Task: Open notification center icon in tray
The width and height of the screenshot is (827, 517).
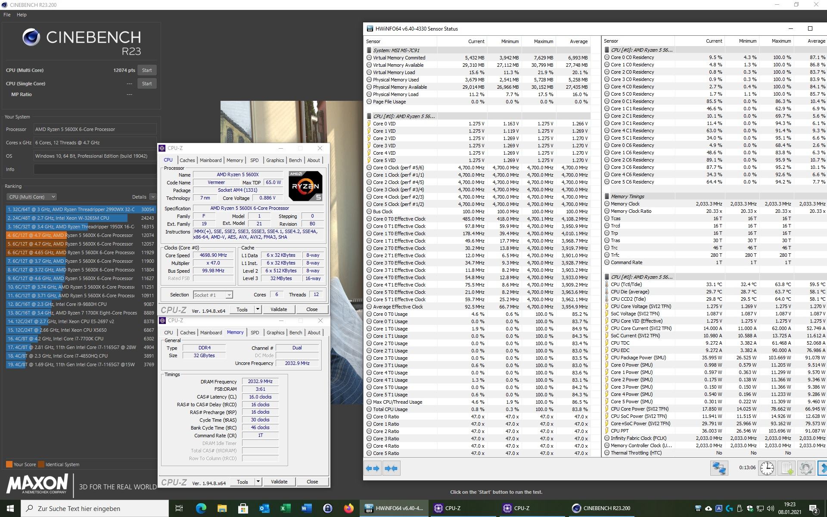Action: coord(814,509)
